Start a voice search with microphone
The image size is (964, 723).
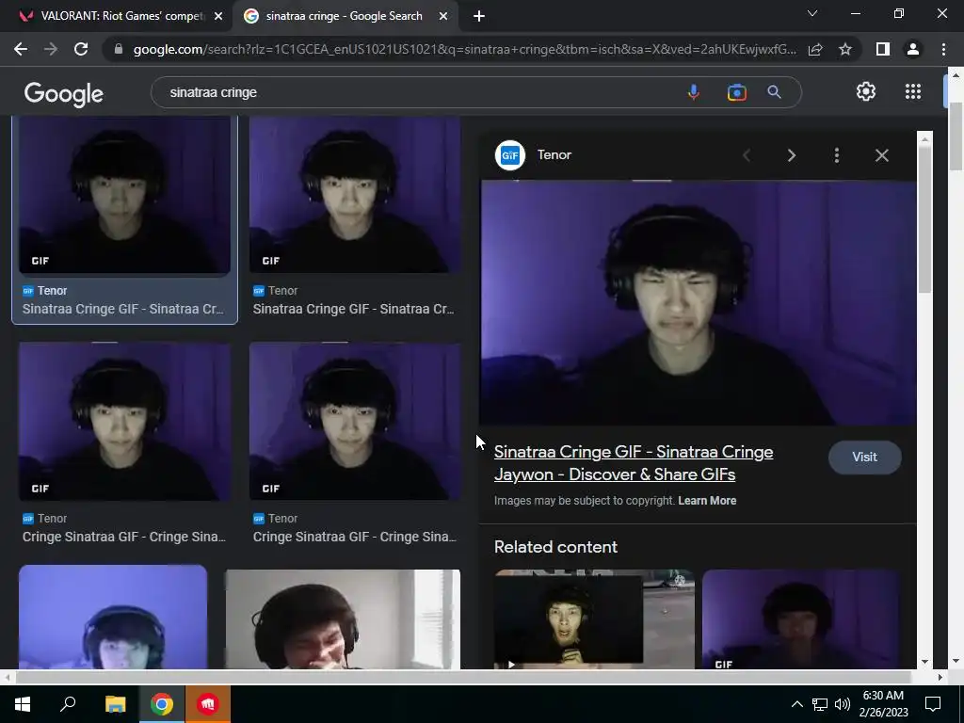[694, 92]
